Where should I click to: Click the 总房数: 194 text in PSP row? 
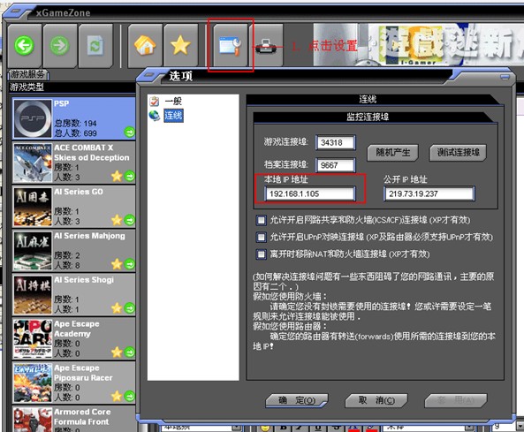(75, 124)
